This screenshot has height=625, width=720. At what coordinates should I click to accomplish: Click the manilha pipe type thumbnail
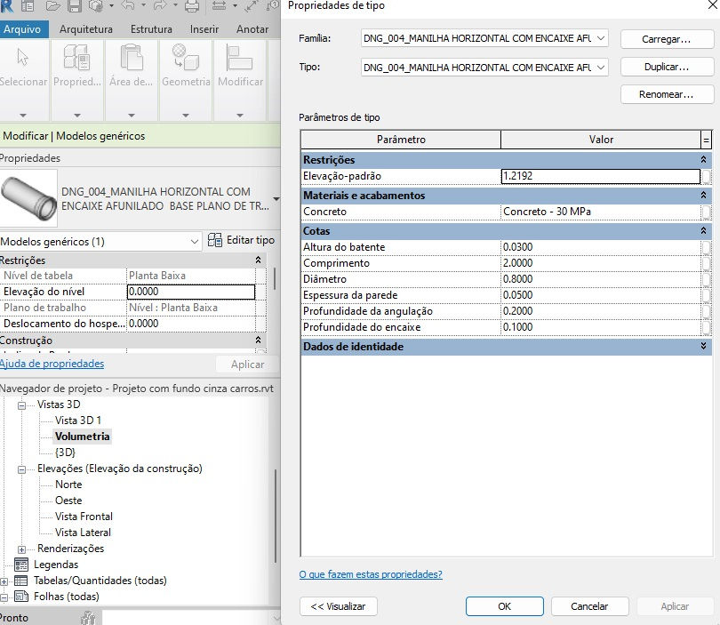(x=28, y=198)
